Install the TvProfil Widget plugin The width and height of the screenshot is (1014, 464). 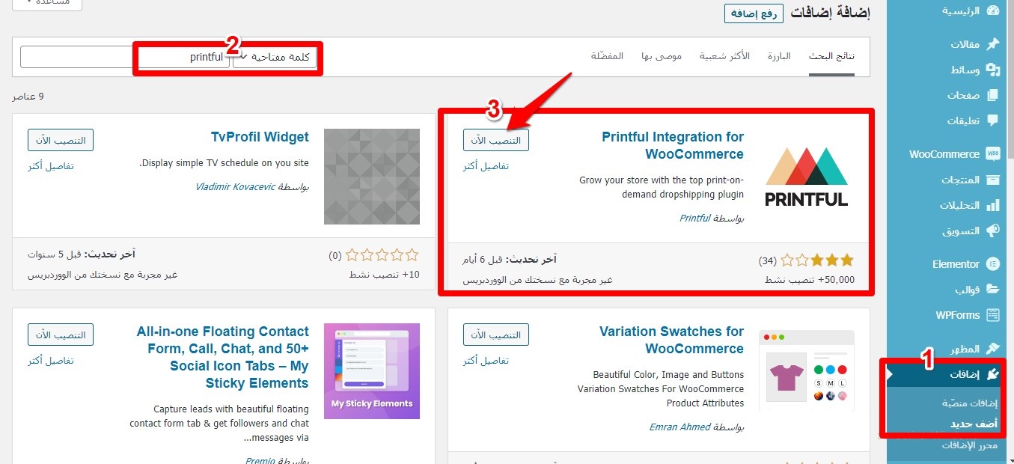coord(61,140)
